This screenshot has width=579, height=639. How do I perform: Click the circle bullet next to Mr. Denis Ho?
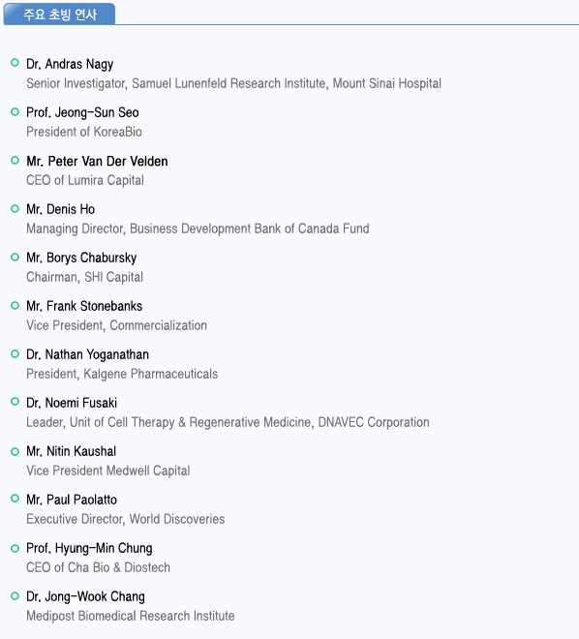15,209
